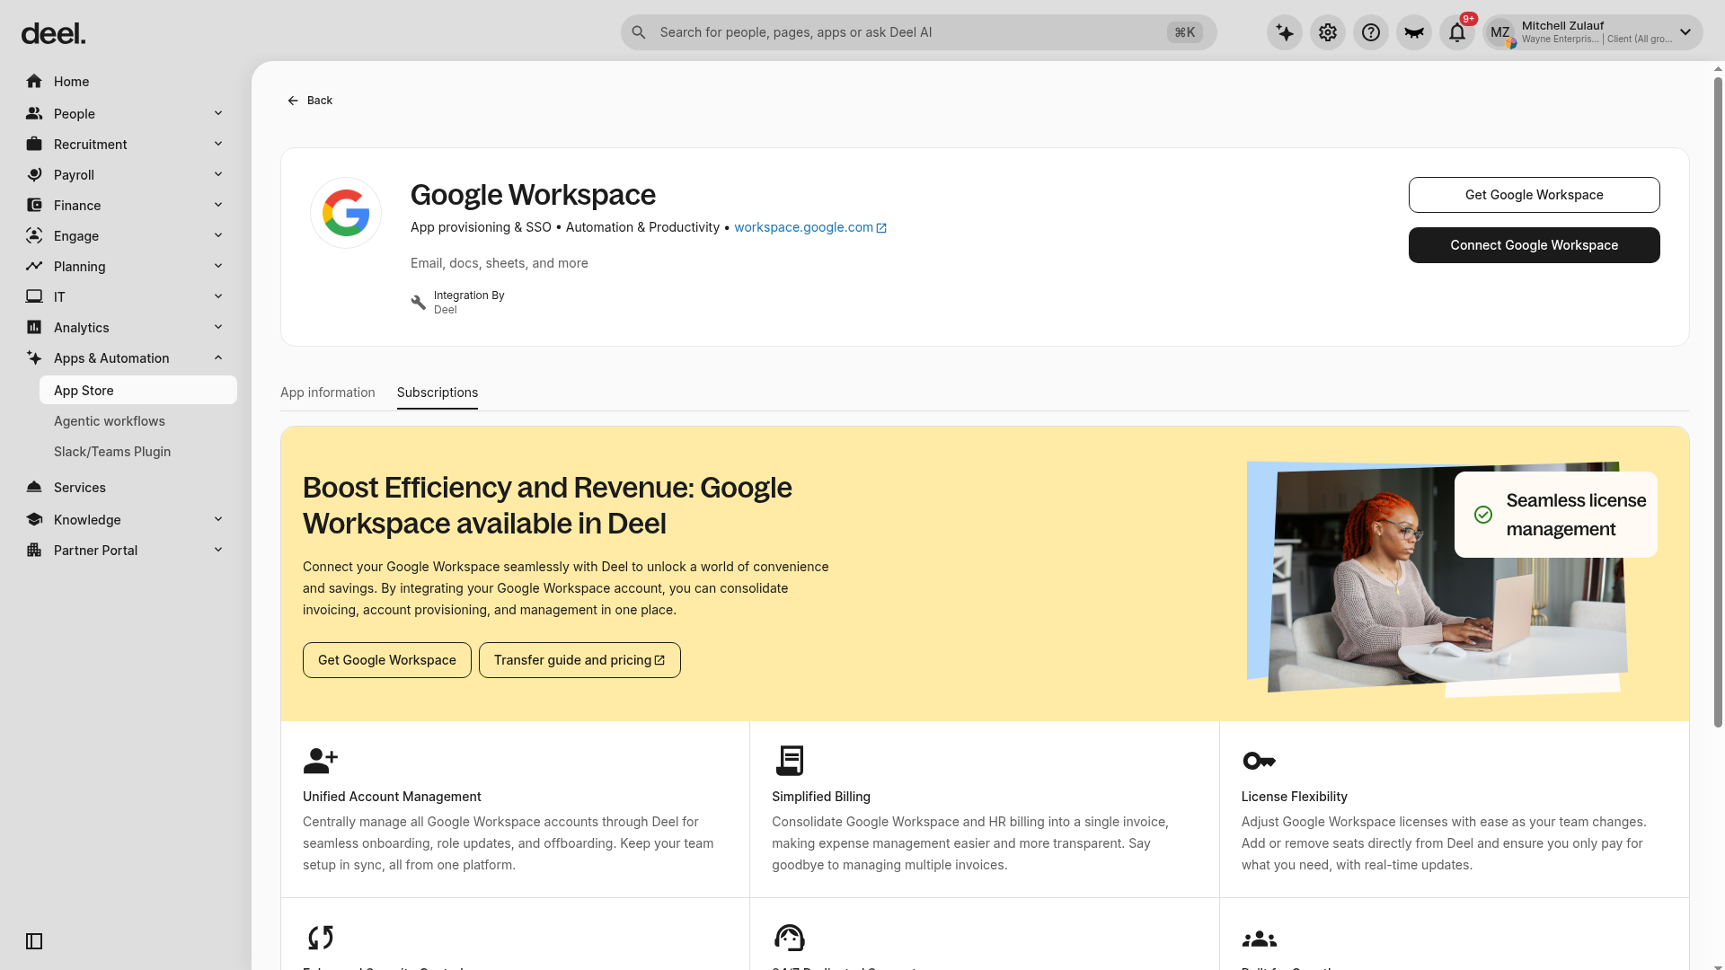Expand the Finance menu chevron

218,205
